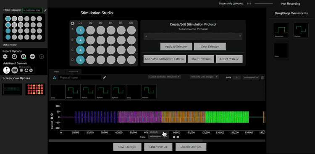The width and height of the screenshot is (315, 154).
Task: Start stimulation with the play icon
Action: (x=31, y=70)
